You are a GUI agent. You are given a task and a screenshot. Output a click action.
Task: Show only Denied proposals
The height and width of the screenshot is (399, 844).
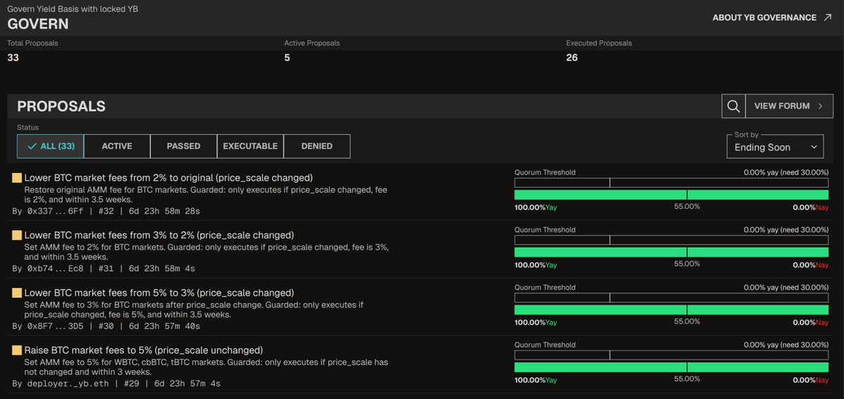point(316,146)
